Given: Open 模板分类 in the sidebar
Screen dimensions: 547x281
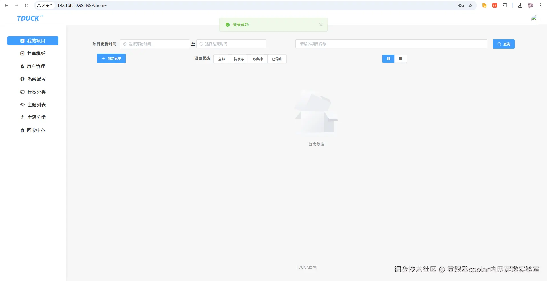Looking at the screenshot, I should click(x=33, y=92).
